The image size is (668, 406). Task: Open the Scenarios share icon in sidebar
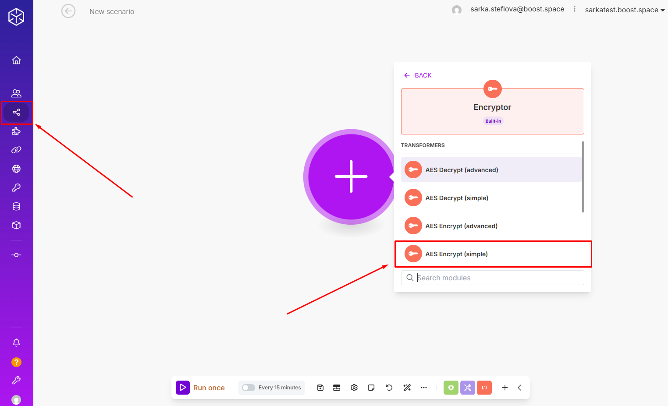[x=16, y=113]
